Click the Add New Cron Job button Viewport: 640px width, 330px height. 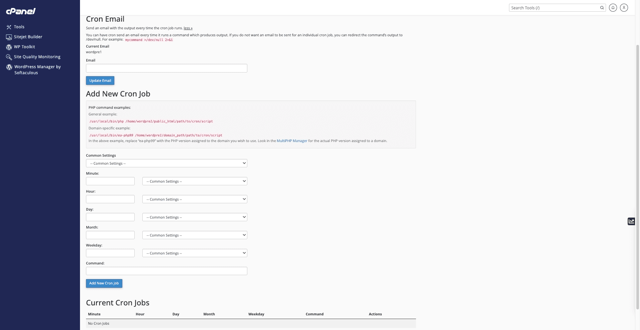pyautogui.click(x=104, y=283)
